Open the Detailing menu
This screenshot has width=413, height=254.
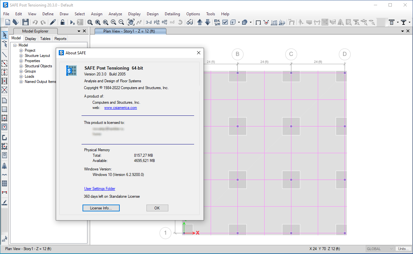172,14
